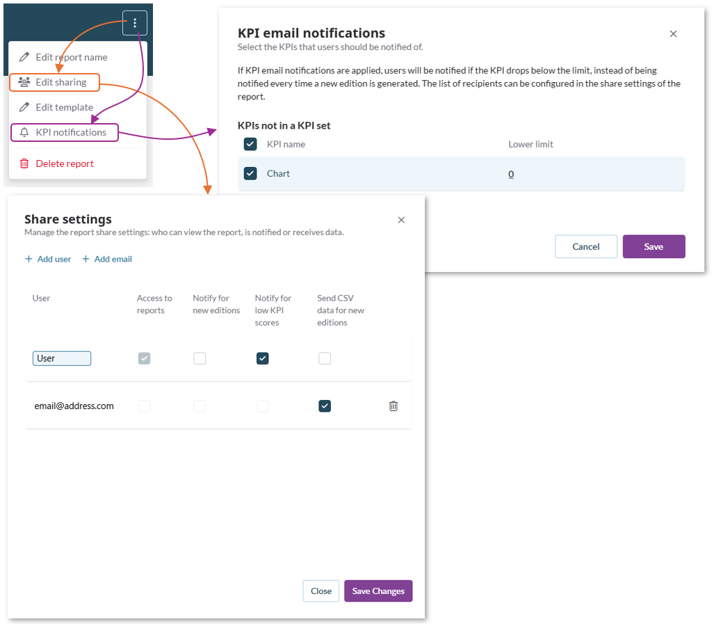Click the KPIs not in a KPI set heading

coord(284,125)
